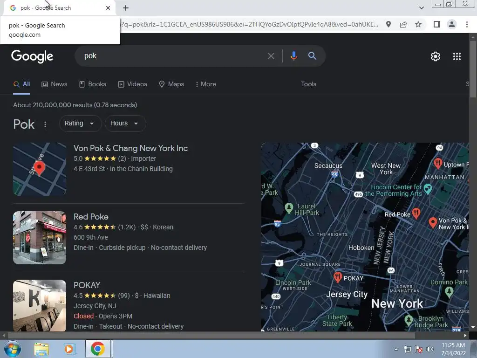Open the tab search chevron in title bar
The height and width of the screenshot is (358, 477).
click(x=421, y=8)
